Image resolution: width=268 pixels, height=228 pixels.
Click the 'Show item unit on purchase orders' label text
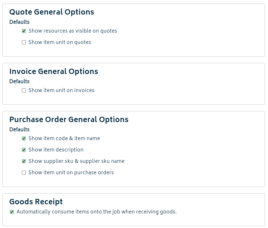71,173
